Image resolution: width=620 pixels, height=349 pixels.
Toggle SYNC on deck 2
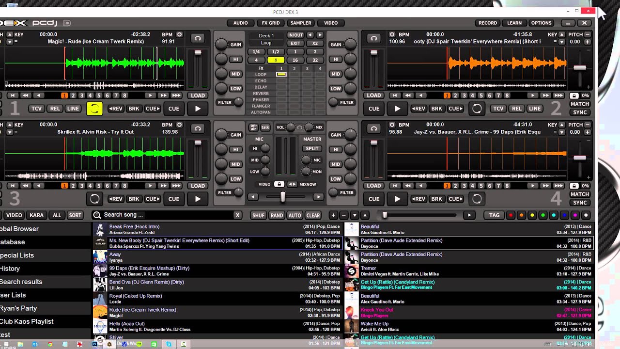(580, 112)
